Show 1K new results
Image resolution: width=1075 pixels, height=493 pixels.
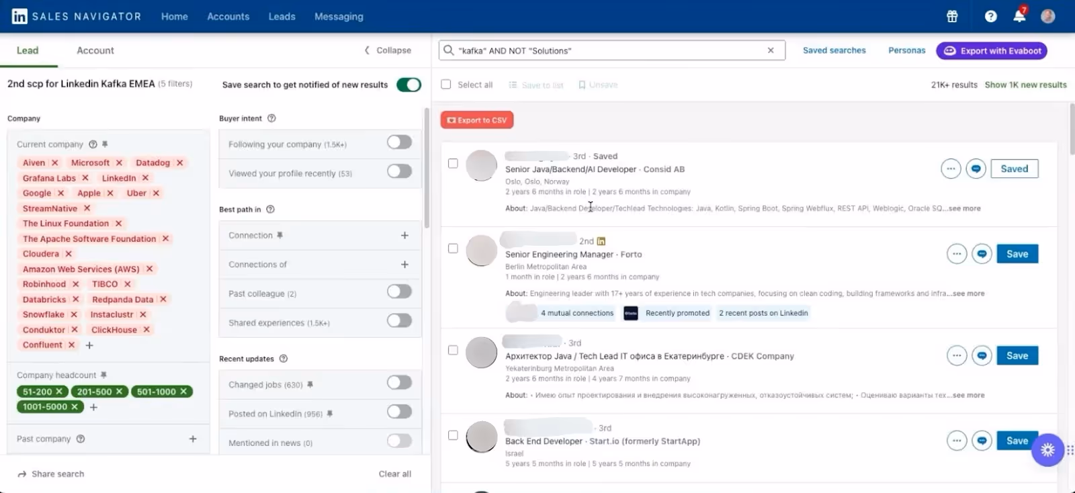[x=1026, y=85]
